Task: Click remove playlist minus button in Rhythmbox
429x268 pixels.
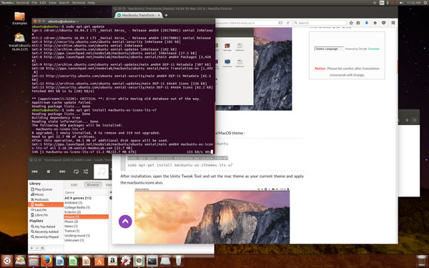Action: point(37,248)
